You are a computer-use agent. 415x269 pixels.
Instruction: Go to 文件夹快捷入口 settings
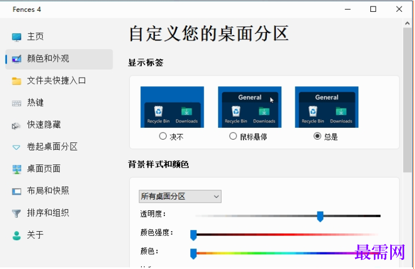coord(59,81)
